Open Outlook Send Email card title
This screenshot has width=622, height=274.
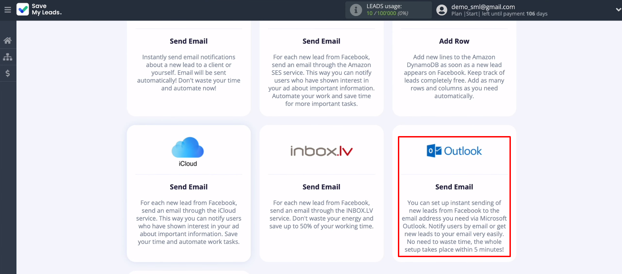[x=454, y=187]
